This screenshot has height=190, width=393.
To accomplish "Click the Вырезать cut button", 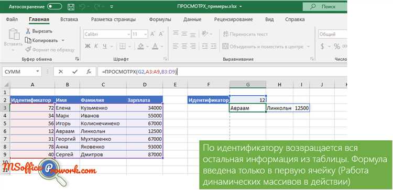I will click(x=39, y=31).
